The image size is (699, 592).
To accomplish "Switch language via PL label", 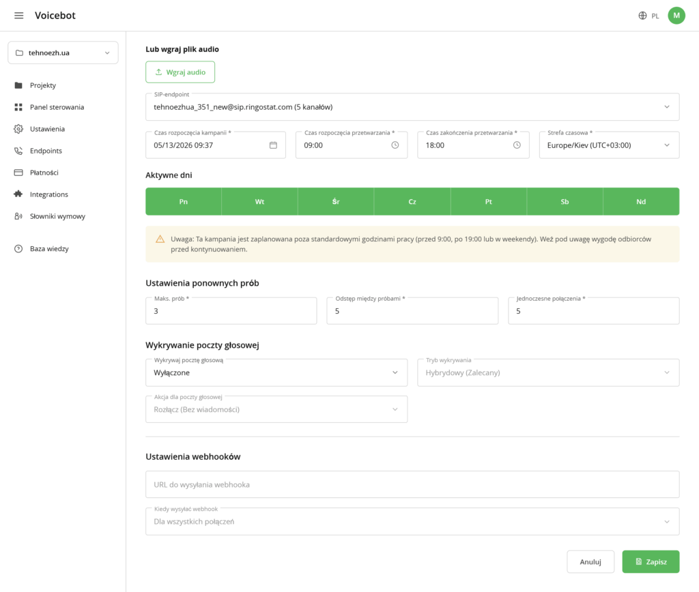I will pos(655,16).
